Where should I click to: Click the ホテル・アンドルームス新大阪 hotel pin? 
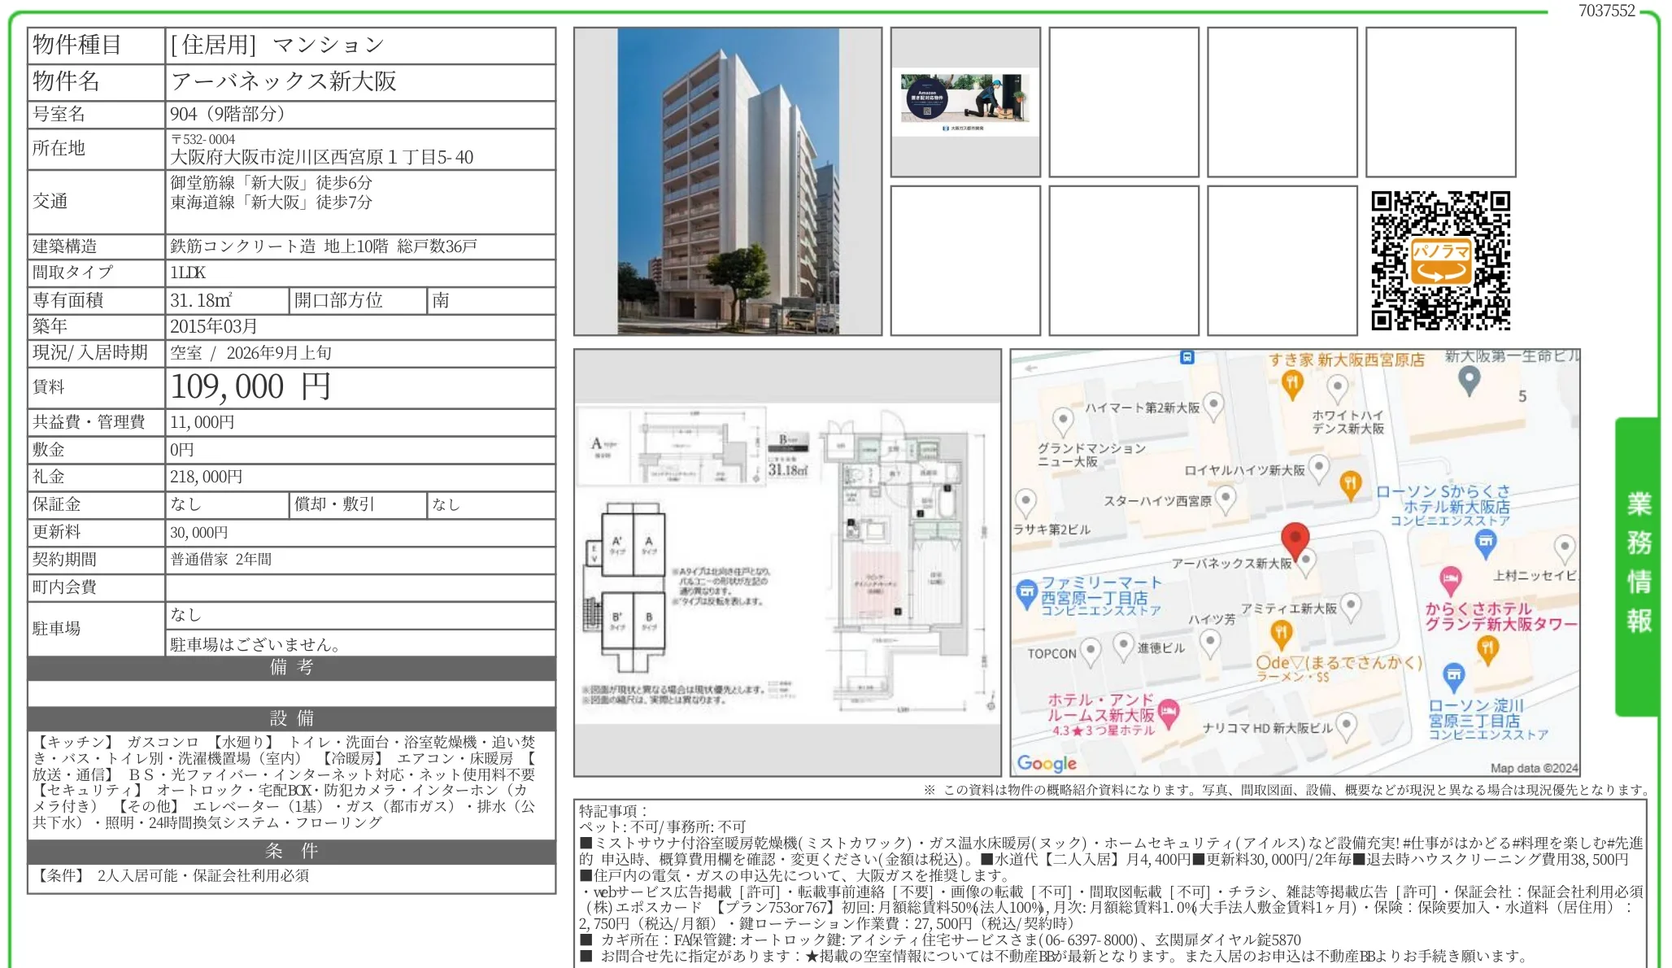click(x=1169, y=713)
